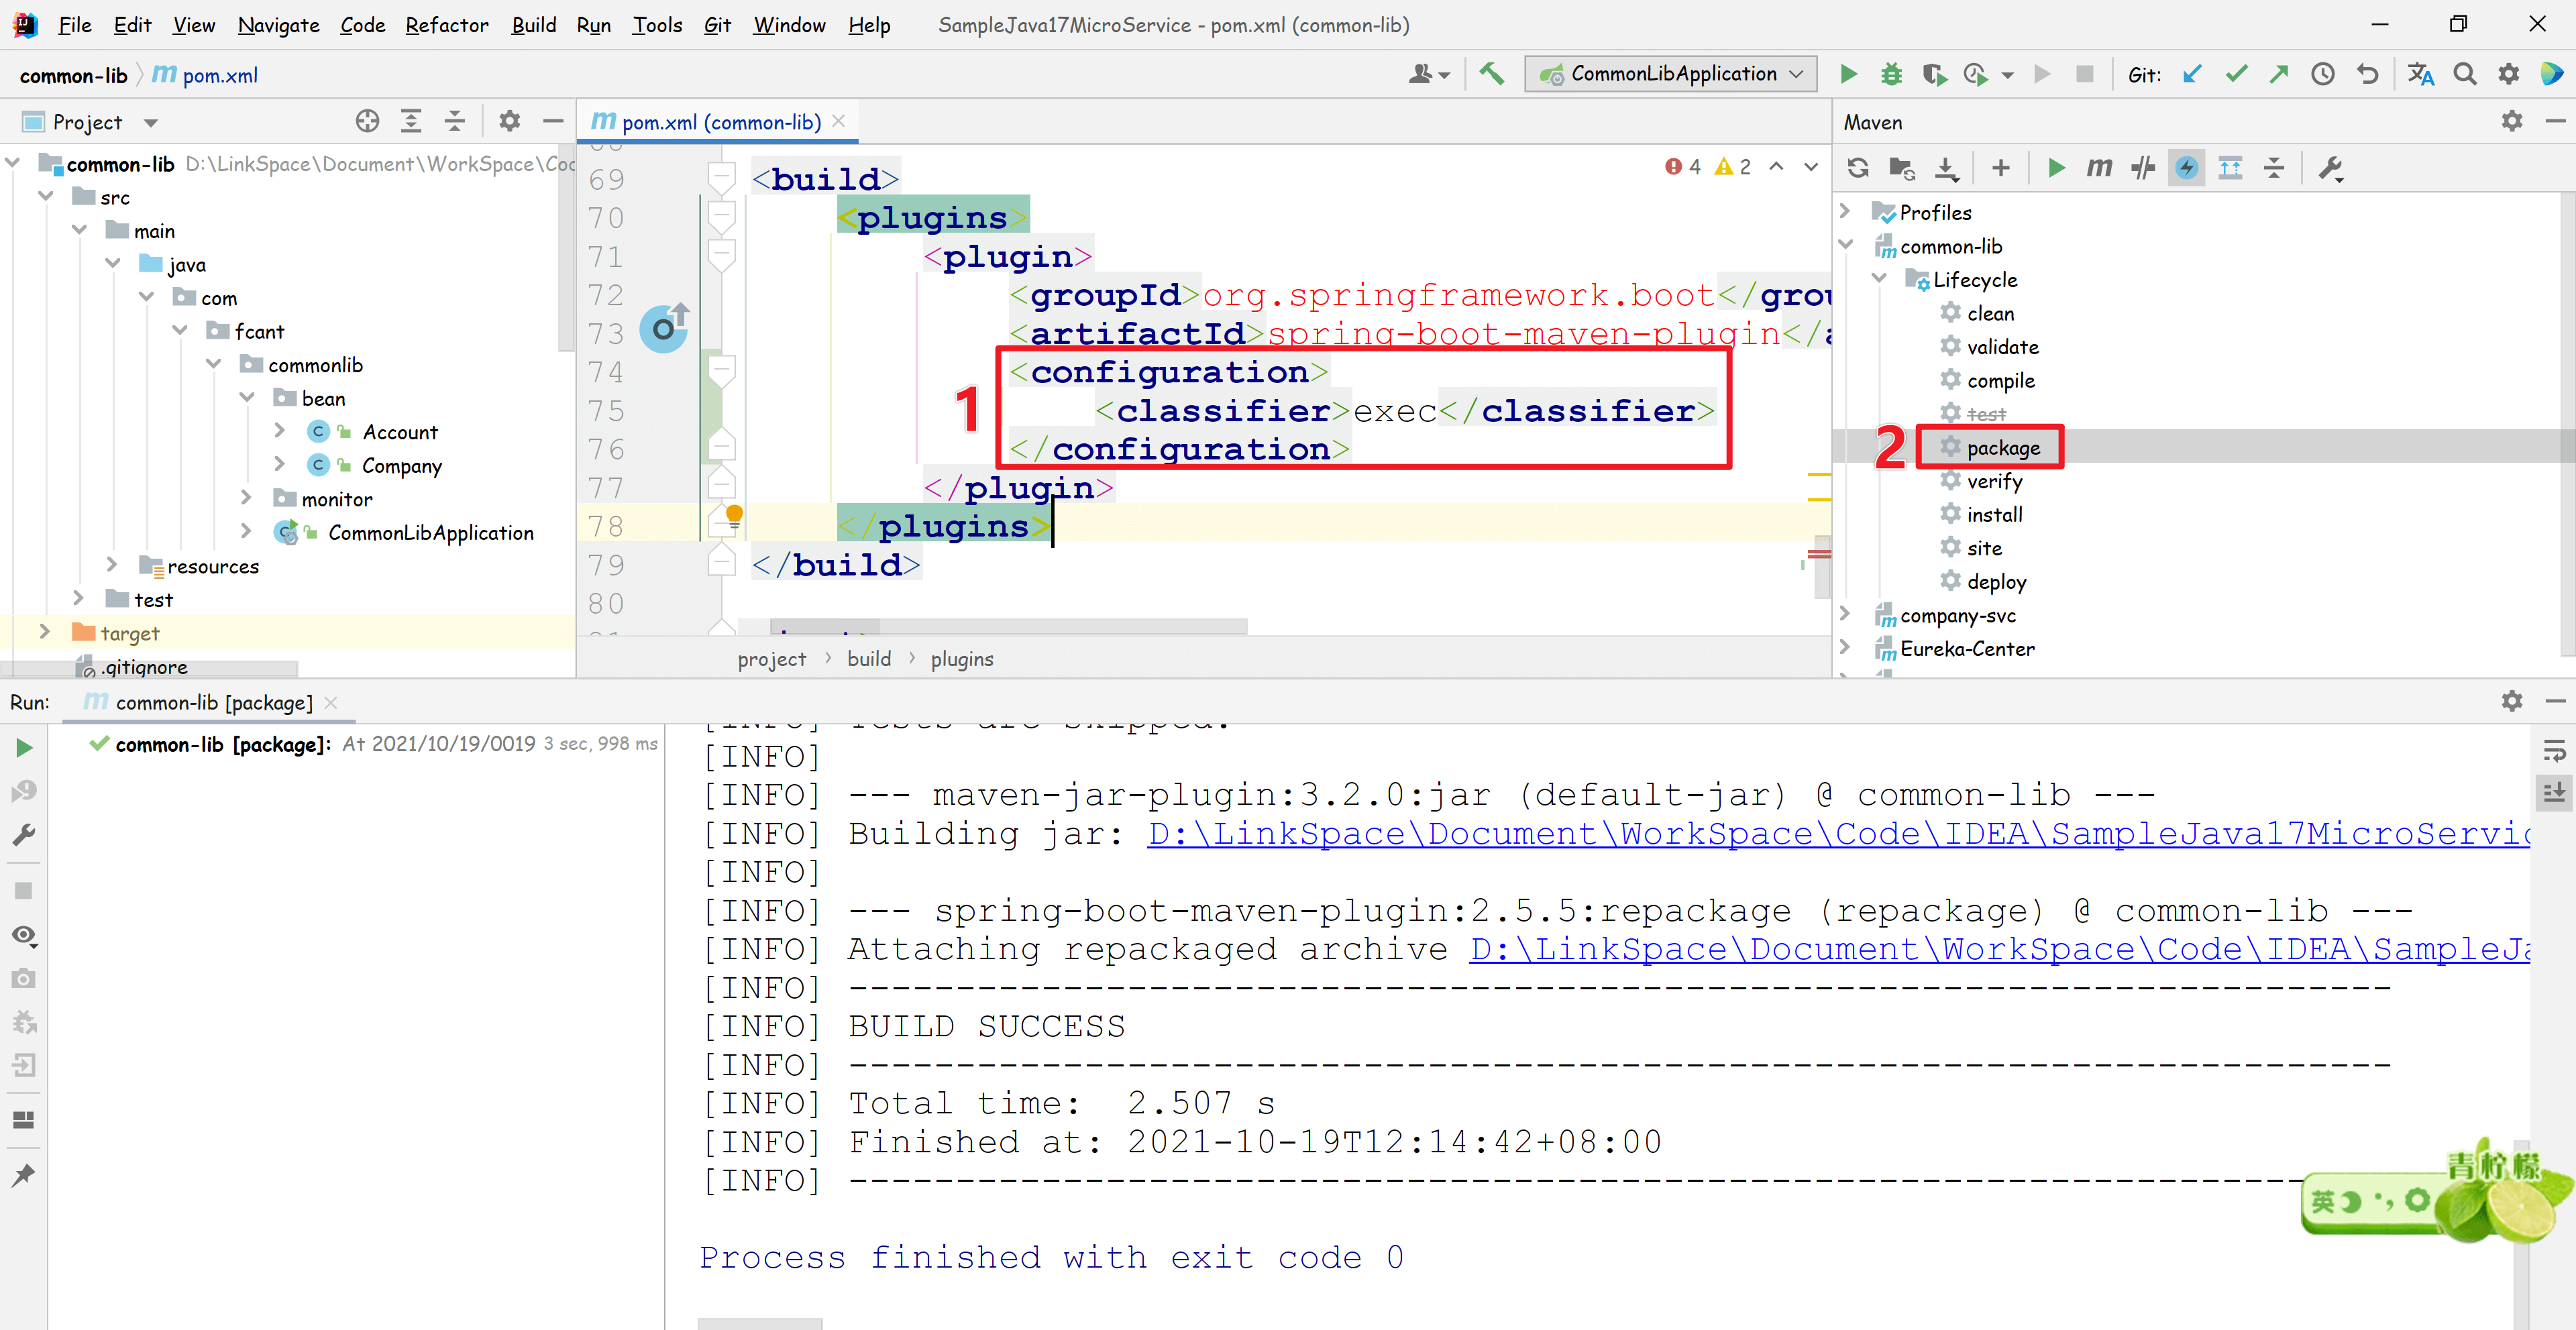Click Search Everywhere magnifier icon

tap(2464, 74)
